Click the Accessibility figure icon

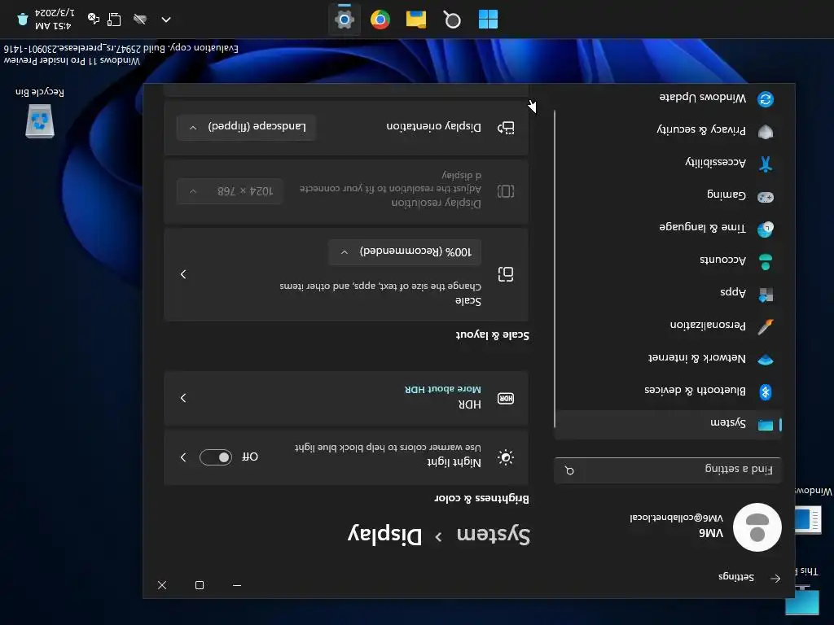click(766, 164)
